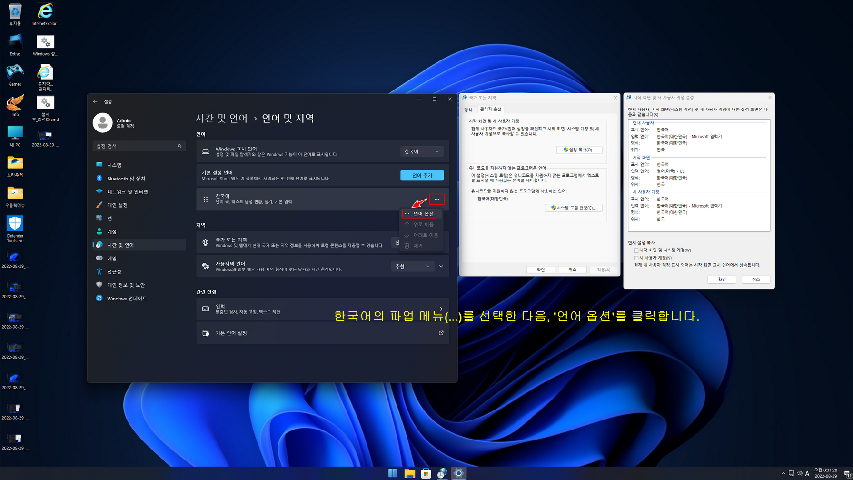
Task: Grab the 한국어 language drag handle
Action: click(206, 199)
